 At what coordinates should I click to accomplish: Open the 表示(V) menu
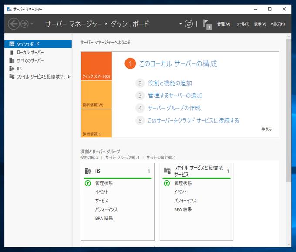point(260,24)
